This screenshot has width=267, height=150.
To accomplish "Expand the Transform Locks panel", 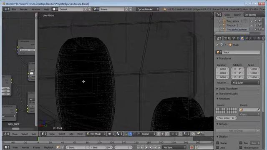I will (228, 93).
